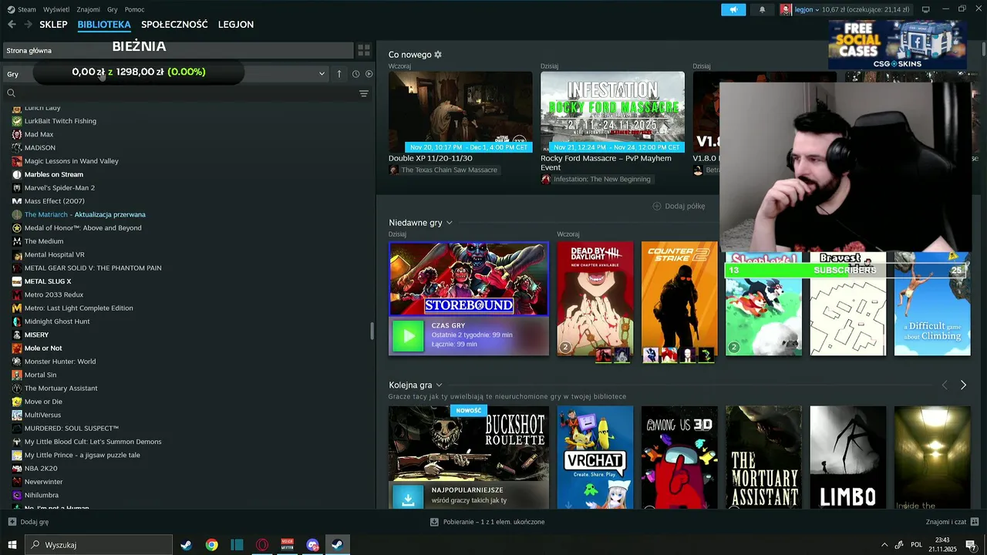Screen dimensions: 987x555
Task: Open the Wyświetl menu
Action: pyautogui.click(x=56, y=9)
